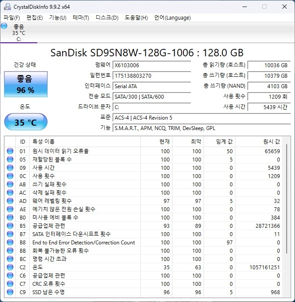Click the features field listing S.M.A.R.T., APM
Screen dimensions: 295x302
[x=201, y=128]
